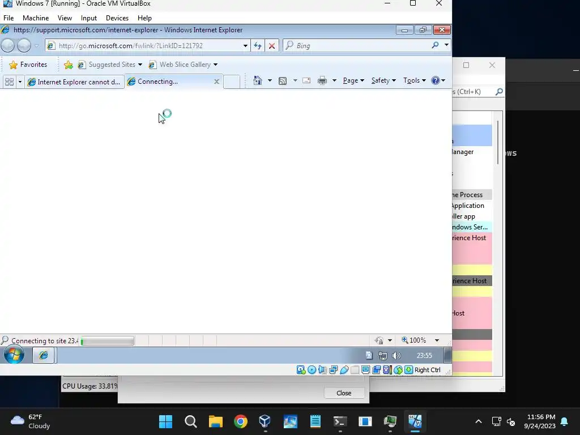The width and height of the screenshot is (580, 435).
Task: Open the File menu in VirtualBox
Action: pyautogui.click(x=8, y=18)
